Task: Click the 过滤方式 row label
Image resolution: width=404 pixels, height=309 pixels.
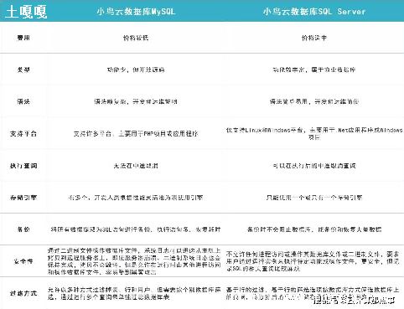Action: point(23,293)
